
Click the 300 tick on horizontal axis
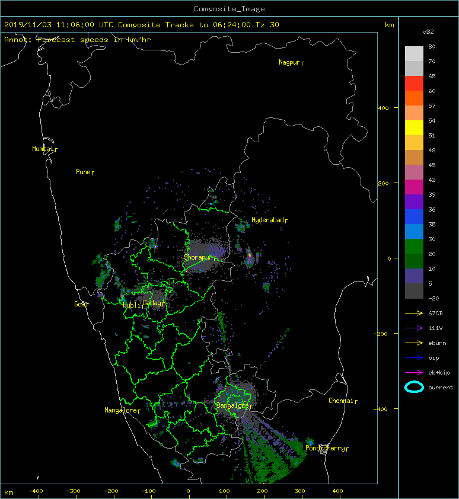[299, 491]
